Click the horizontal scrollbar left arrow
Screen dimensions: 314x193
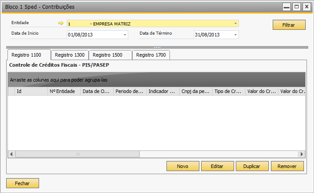[11, 154]
